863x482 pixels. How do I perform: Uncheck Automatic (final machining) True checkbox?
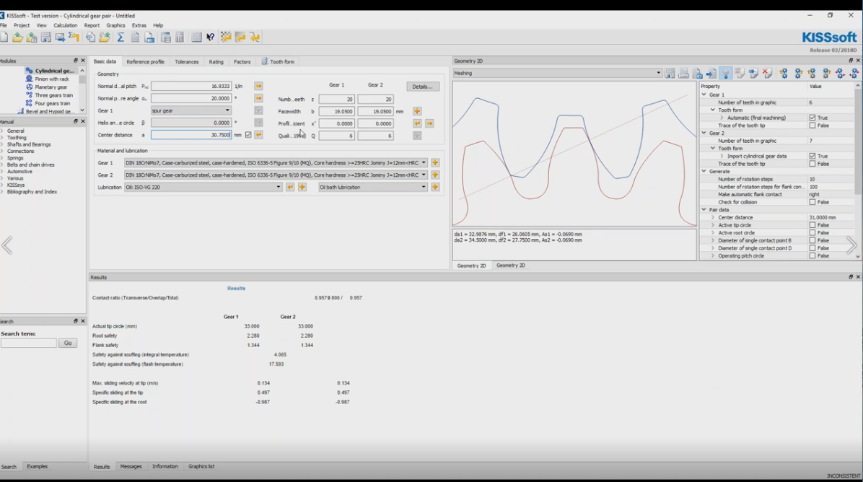(812, 118)
